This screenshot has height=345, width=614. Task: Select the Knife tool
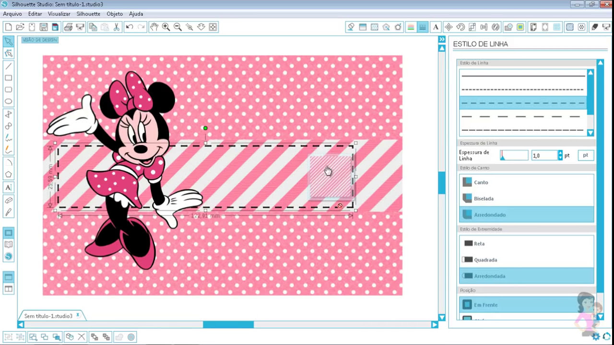tap(9, 212)
